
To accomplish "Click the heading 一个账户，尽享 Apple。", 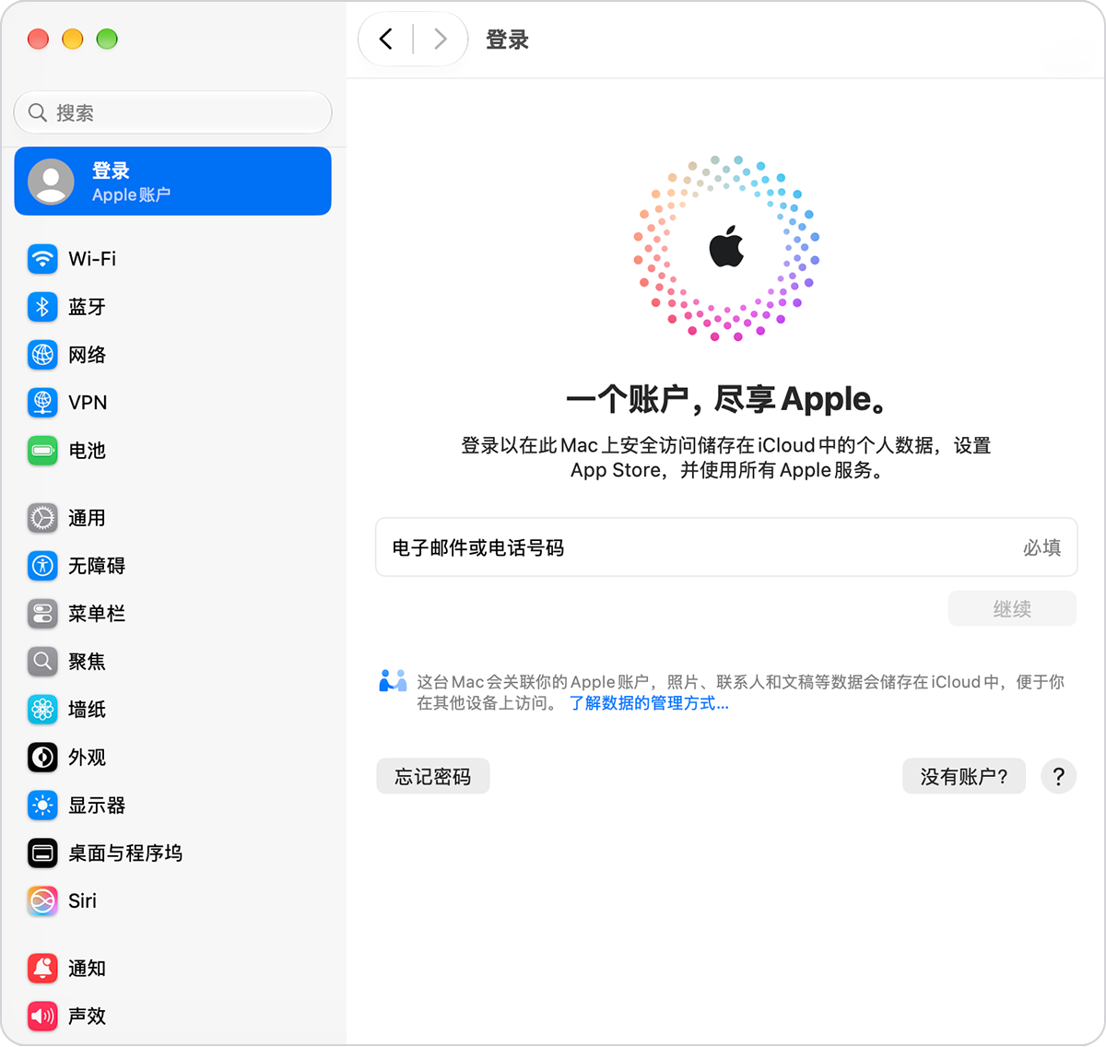I will 726,399.
